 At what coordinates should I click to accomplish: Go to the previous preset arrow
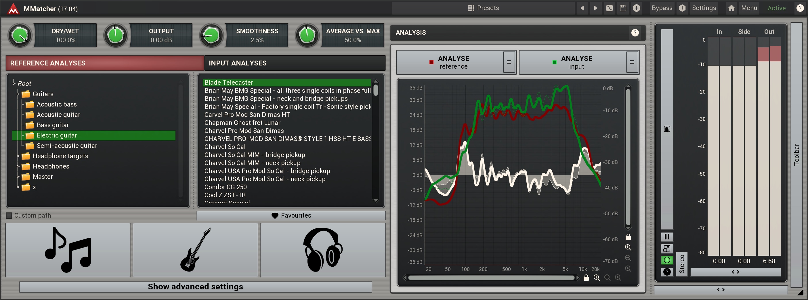582,8
